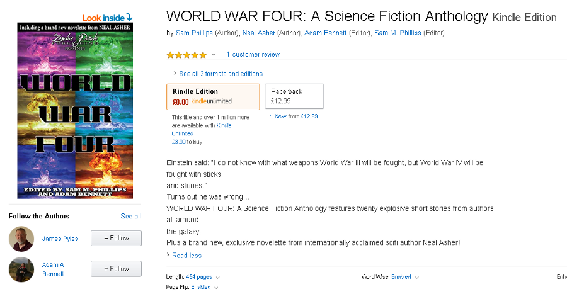Follow author Adam A Bennett
This screenshot has height=294, width=567.
(115, 269)
